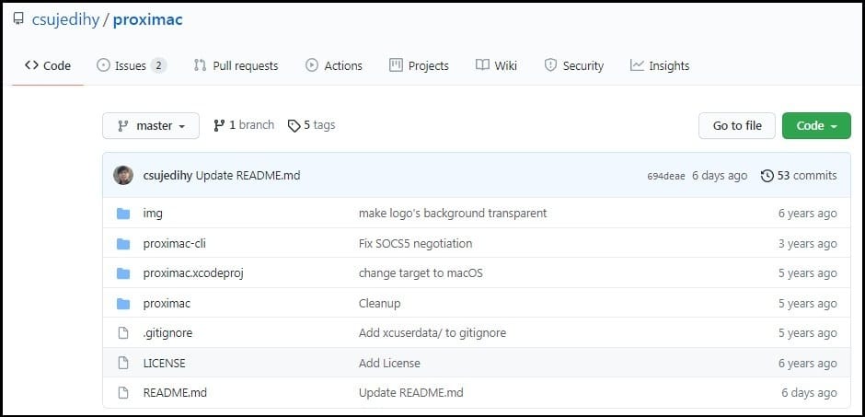Click the proximac-cli folder icon

coord(123,244)
